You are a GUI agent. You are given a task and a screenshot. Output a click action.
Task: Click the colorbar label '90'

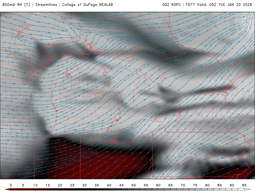point(232,185)
